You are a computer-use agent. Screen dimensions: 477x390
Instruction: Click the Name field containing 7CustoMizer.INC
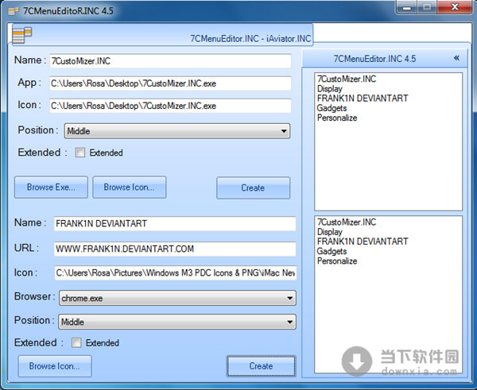[170, 61]
